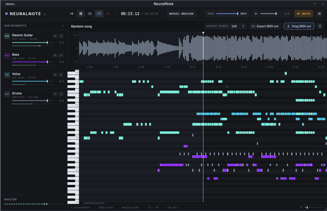Select the Bass track name

point(15,54)
